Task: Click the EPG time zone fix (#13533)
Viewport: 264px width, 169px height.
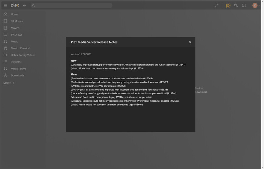Action: [x=119, y=90]
